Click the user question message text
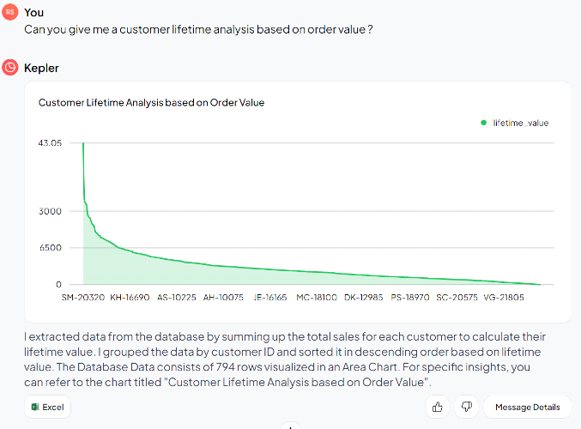581x429 pixels. click(x=198, y=29)
